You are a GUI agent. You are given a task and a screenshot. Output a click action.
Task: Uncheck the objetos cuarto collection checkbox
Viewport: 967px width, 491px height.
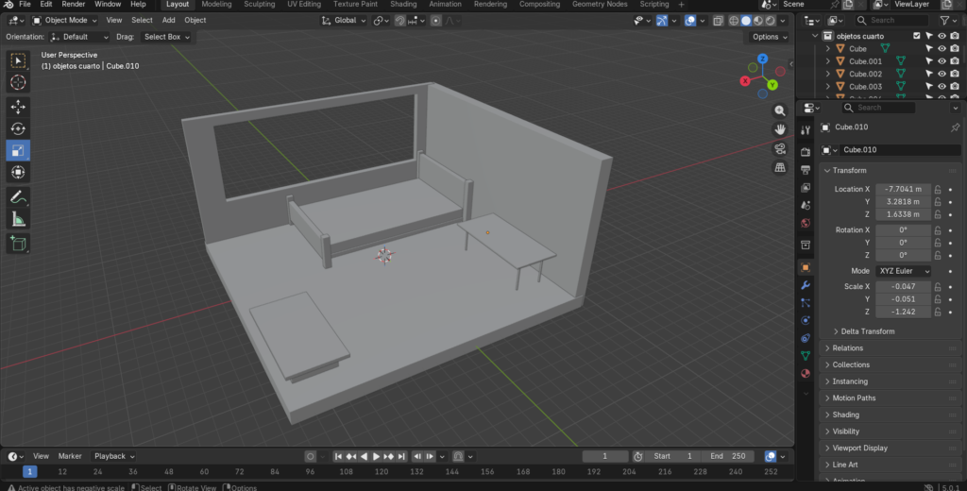click(x=916, y=36)
